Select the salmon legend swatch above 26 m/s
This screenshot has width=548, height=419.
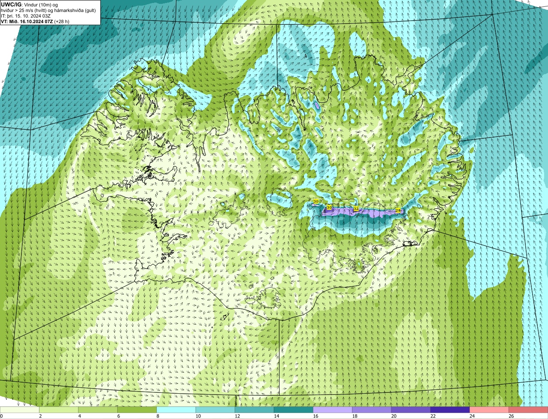[528, 410]
